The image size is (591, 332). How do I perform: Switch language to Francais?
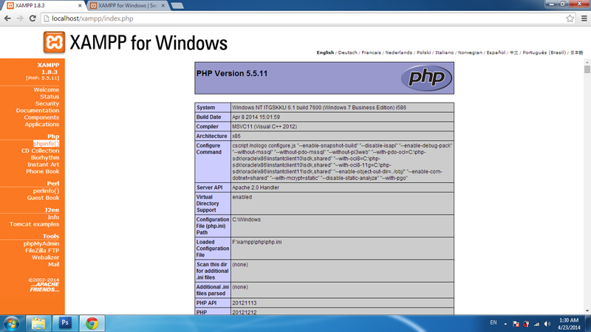point(372,52)
